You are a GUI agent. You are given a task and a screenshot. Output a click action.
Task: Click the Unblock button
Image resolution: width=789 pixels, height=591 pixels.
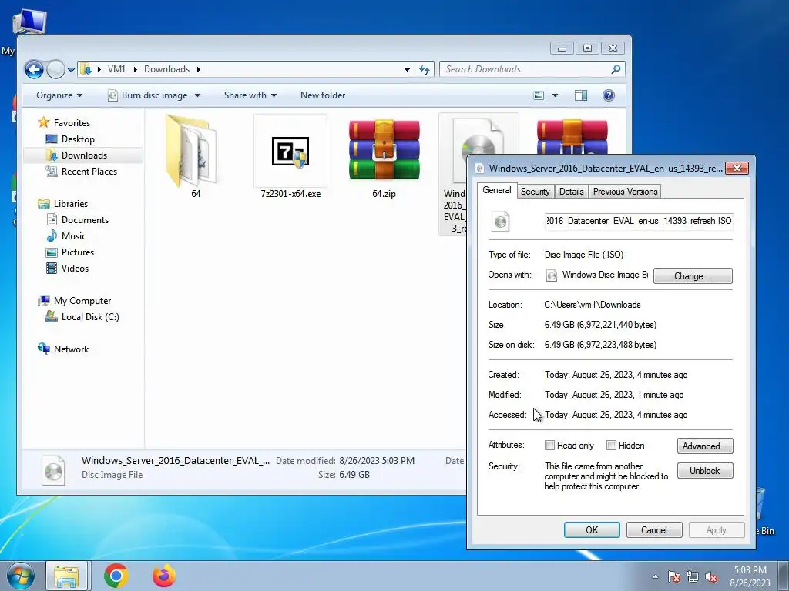tap(704, 471)
